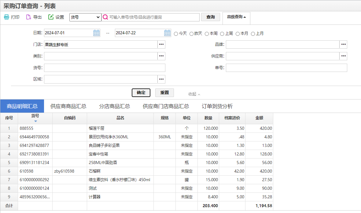
Task: Switch to 分店商品汇总 tab
Action: pos(114,106)
